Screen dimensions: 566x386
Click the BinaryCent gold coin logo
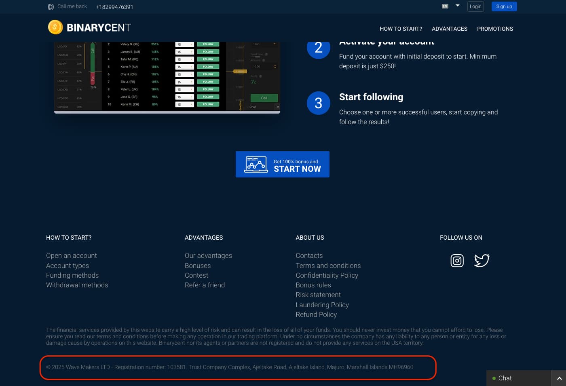pos(56,27)
